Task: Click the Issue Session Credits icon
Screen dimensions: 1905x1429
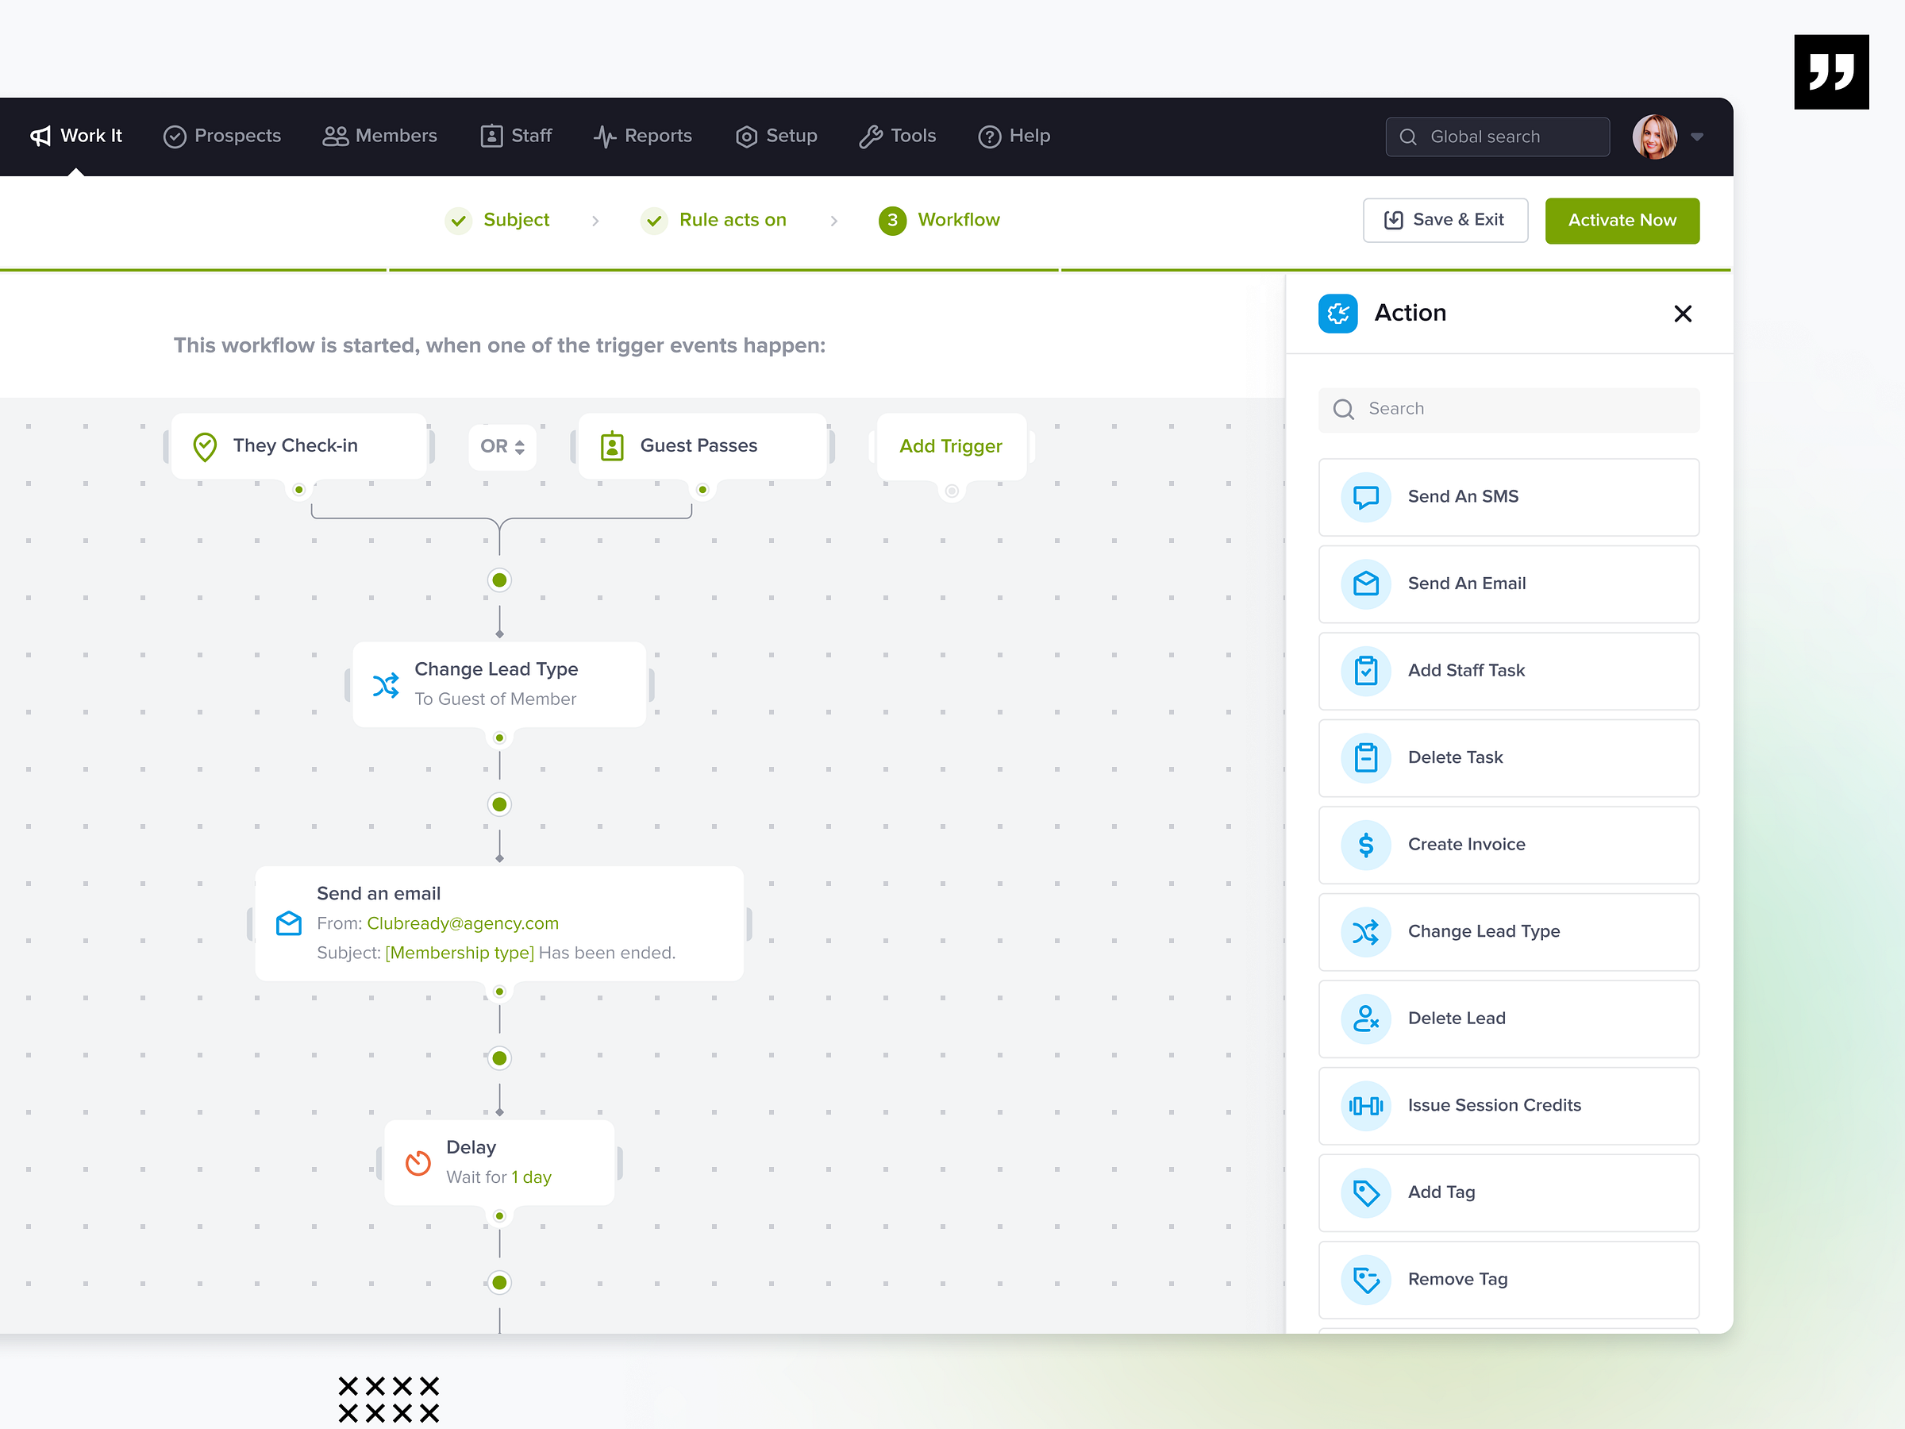Action: click(x=1365, y=1106)
